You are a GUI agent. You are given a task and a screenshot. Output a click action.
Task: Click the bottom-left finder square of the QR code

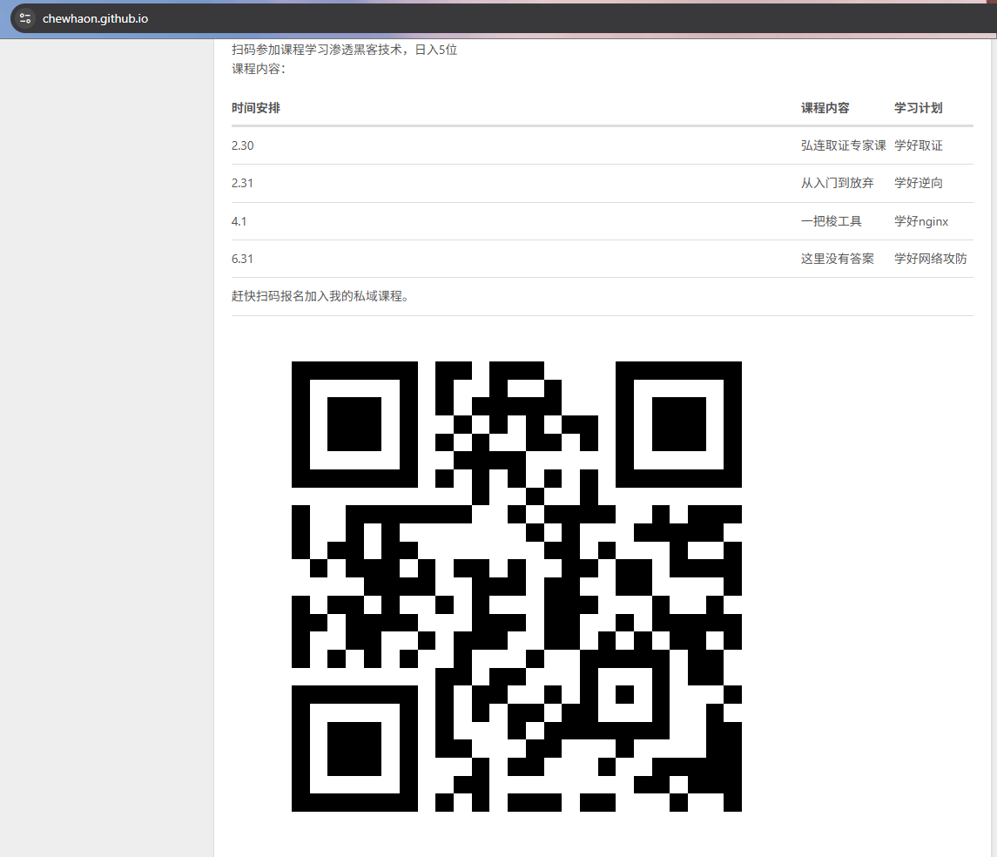coord(354,750)
